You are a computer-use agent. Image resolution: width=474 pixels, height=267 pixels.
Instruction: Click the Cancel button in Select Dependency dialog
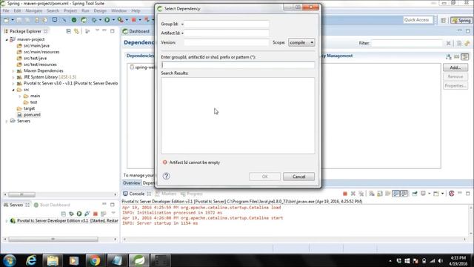tap(298, 177)
